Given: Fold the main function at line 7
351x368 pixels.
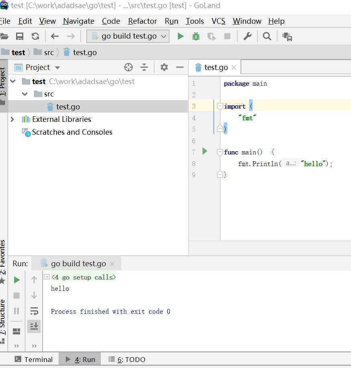Looking at the screenshot, I should click(x=220, y=152).
